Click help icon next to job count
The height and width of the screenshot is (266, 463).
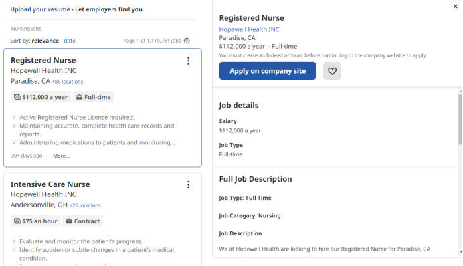click(187, 41)
